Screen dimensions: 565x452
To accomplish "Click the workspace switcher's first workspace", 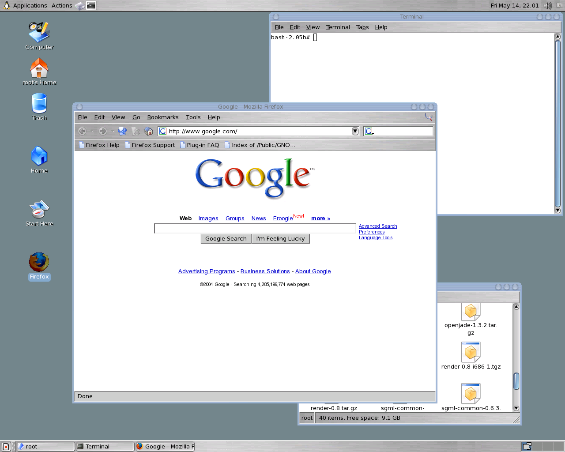I will pyautogui.click(x=527, y=446).
